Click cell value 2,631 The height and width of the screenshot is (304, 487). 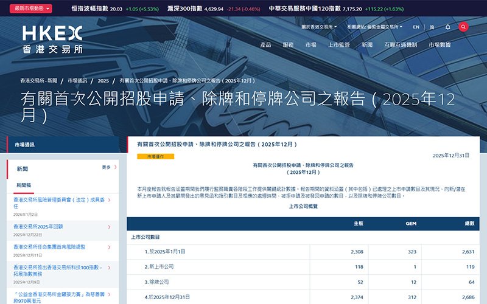coord(468,252)
